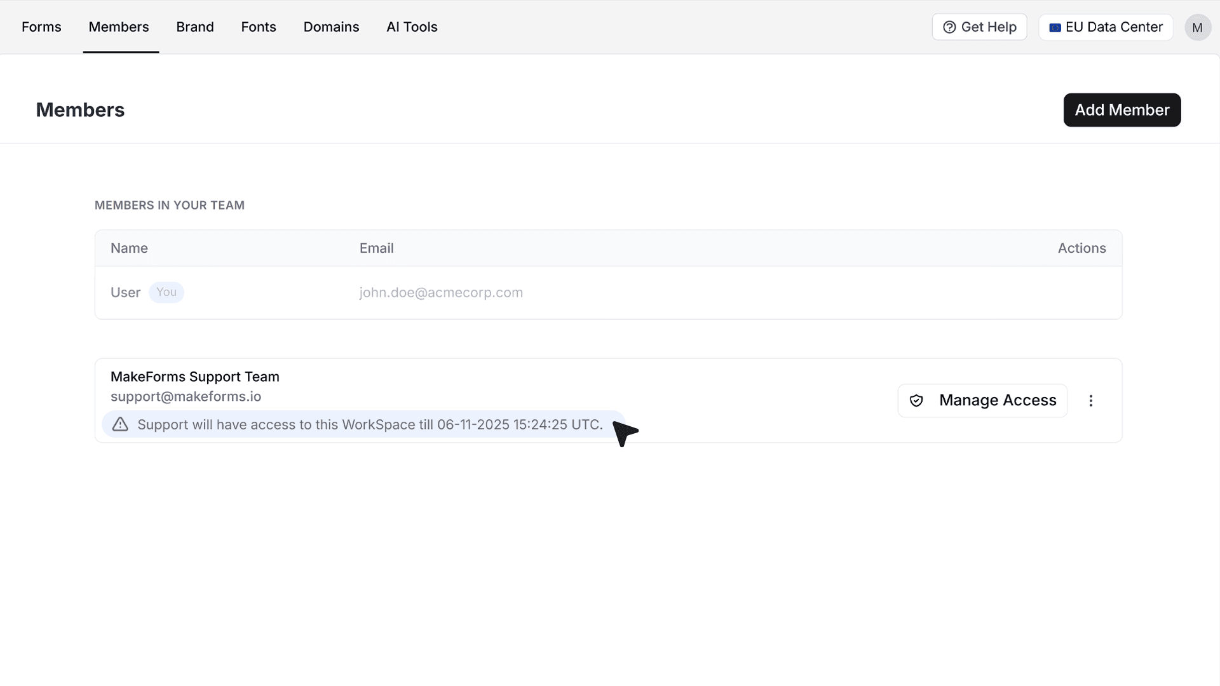Click the Add Member button

1122,110
